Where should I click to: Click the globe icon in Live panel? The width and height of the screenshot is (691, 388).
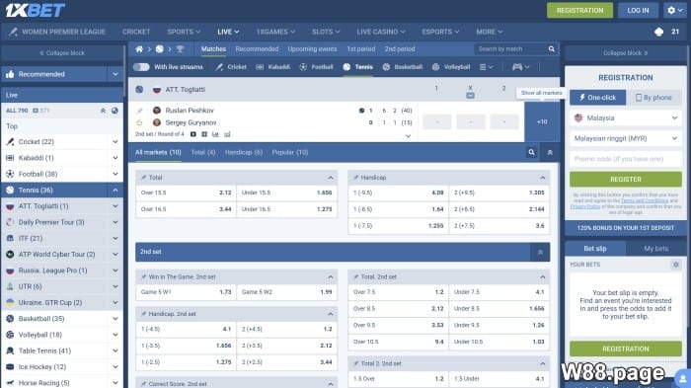click(x=115, y=111)
